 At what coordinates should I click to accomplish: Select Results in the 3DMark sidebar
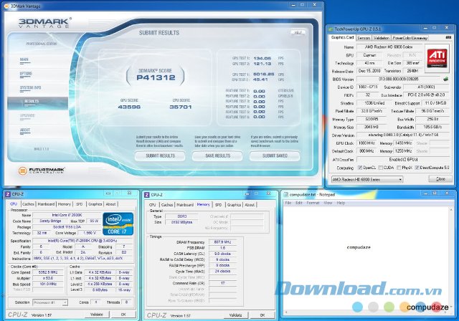pos(38,102)
